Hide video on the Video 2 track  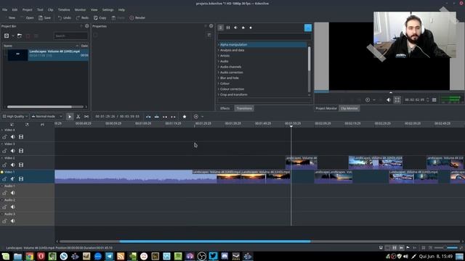21,165
